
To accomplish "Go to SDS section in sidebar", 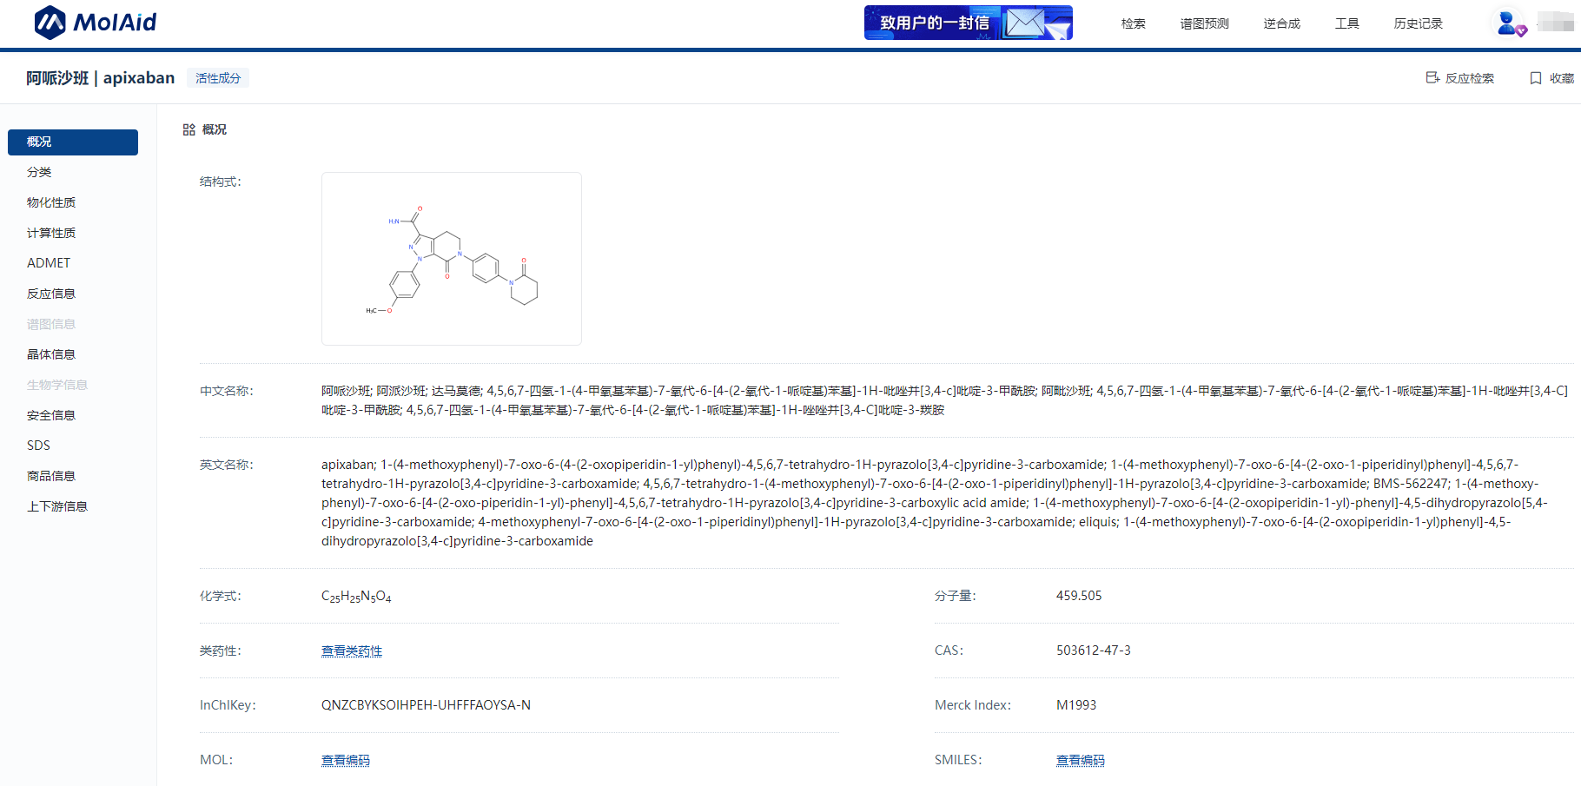I will [39, 446].
